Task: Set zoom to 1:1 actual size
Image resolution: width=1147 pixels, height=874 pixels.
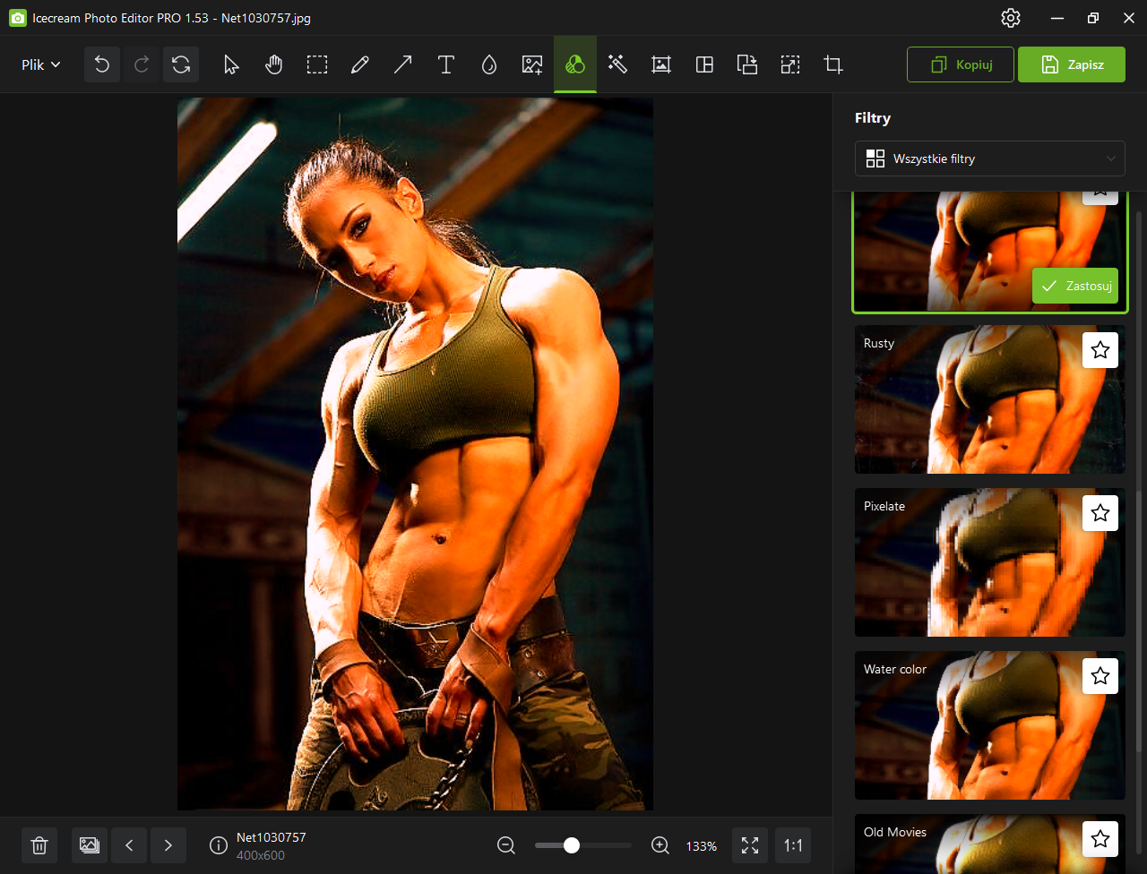Action: point(793,845)
